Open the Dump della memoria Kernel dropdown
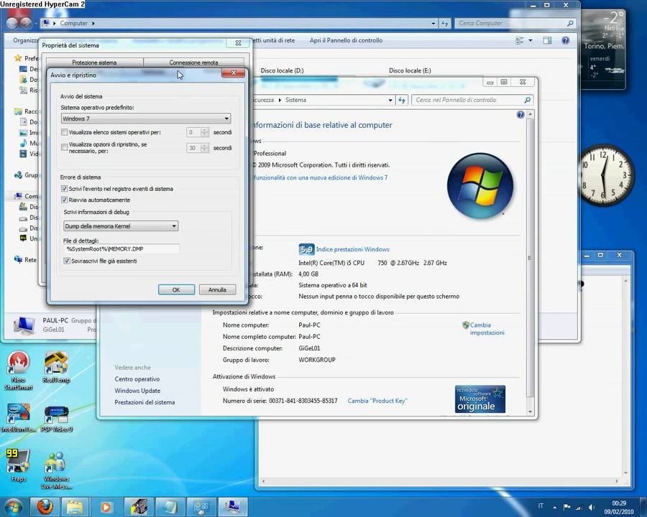The image size is (647, 517). (121, 226)
